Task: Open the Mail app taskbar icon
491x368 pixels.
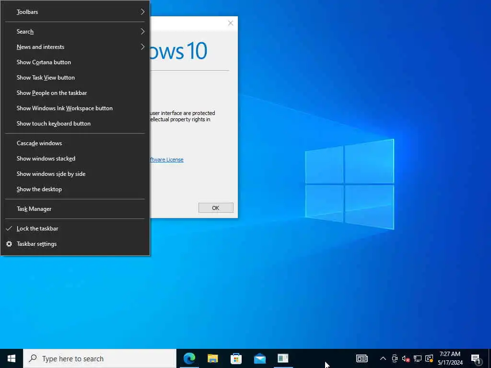Action: (259, 358)
